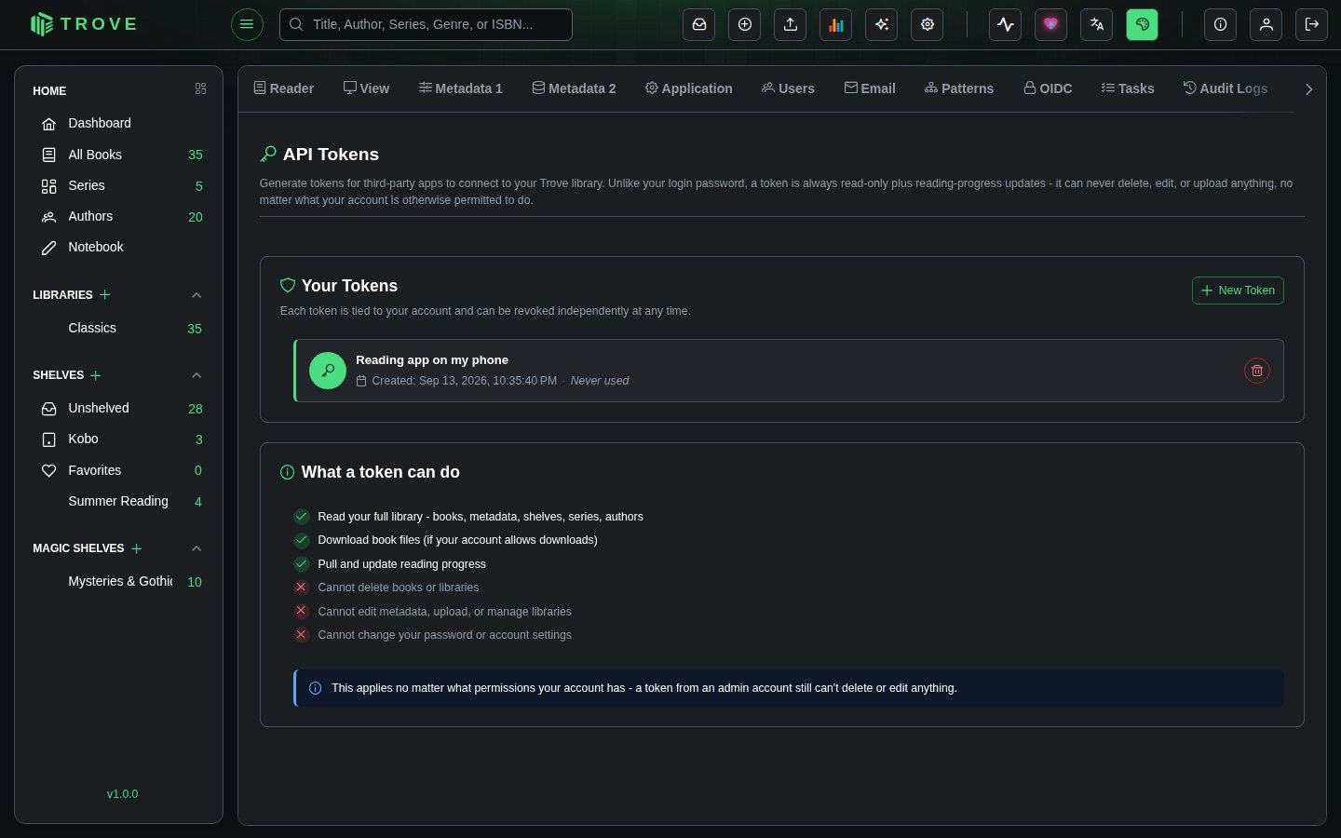Collapse the Magic Shelves section chevron
Image resolution: width=1341 pixels, height=838 pixels.
(x=196, y=548)
